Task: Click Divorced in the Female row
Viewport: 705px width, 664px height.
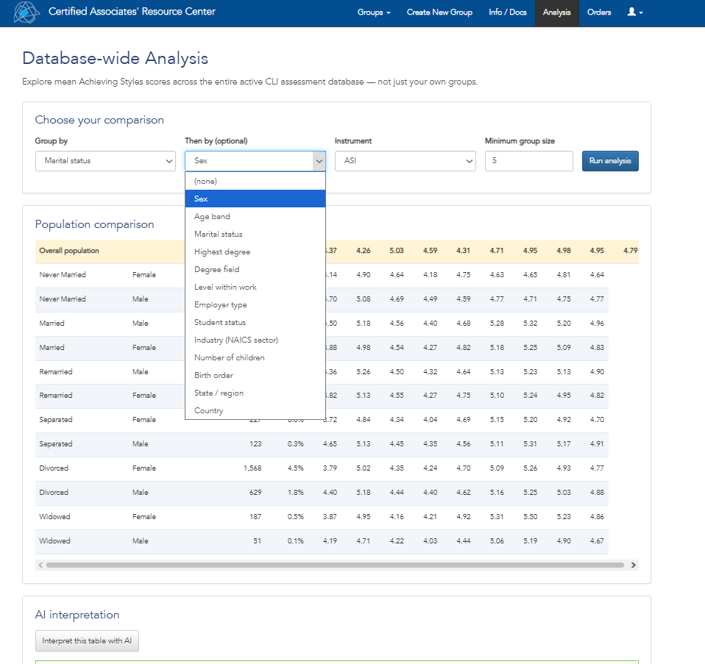Action: (54, 468)
